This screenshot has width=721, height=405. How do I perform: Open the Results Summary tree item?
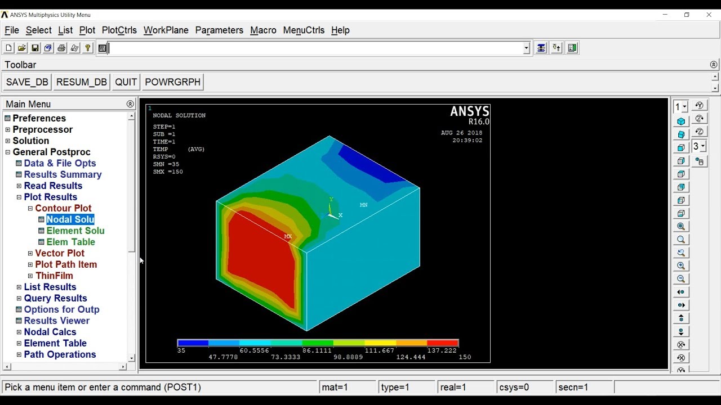[x=63, y=175]
